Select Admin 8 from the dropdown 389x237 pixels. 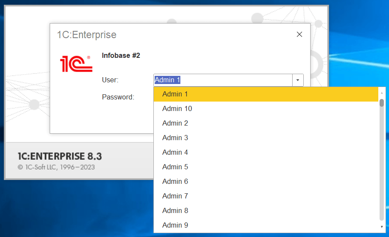point(175,211)
